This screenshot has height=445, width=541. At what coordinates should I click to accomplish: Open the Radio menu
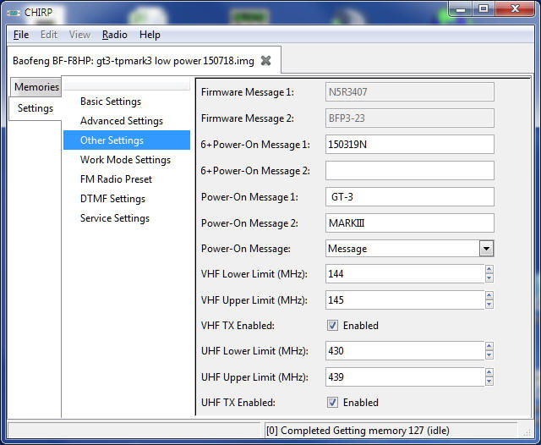click(115, 35)
